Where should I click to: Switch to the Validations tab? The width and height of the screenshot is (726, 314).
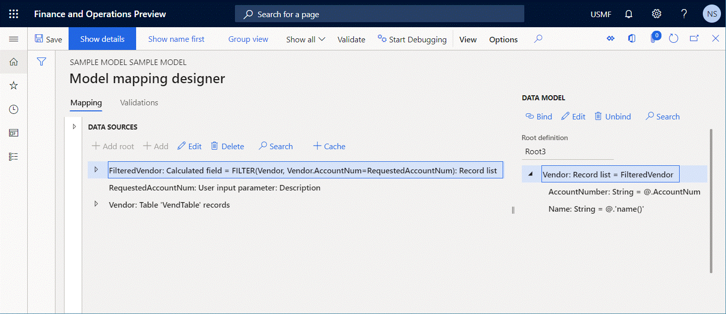point(139,102)
